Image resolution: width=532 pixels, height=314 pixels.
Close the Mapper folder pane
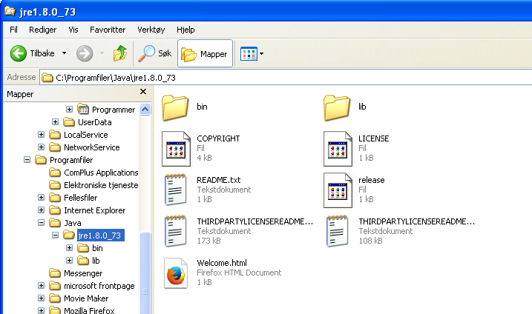coord(143,92)
